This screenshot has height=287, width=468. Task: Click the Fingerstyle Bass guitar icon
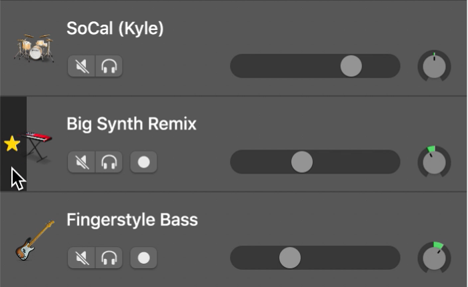pos(34,240)
